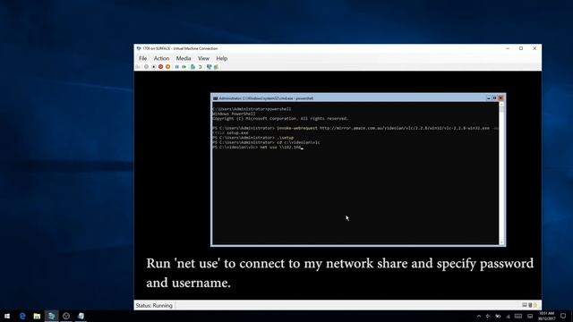Viewport: 573px width, 322px height.
Task: Close the Virtual Machine Connection window
Action: pyautogui.click(x=535, y=48)
